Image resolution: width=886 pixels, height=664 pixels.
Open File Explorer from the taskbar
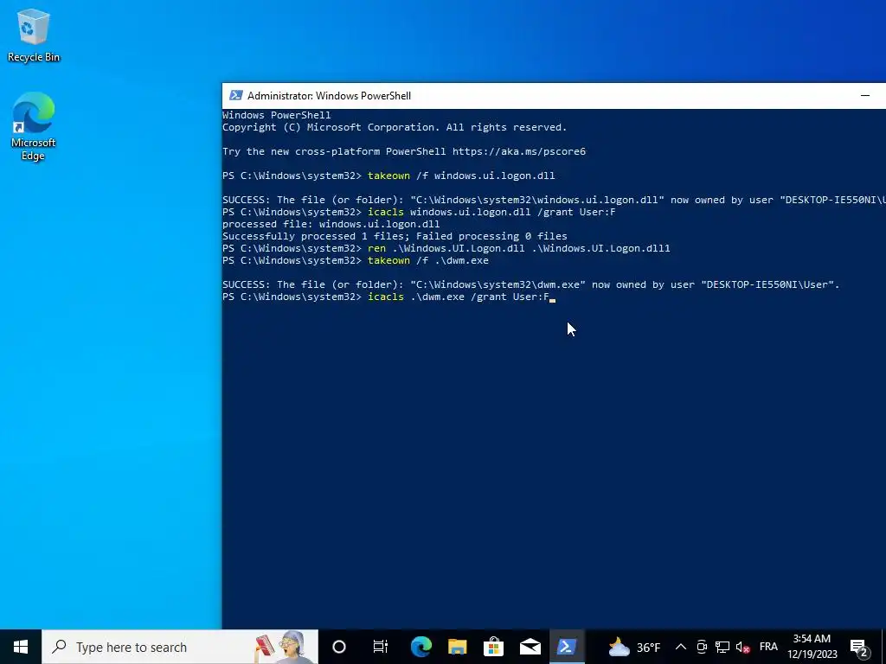pos(457,647)
